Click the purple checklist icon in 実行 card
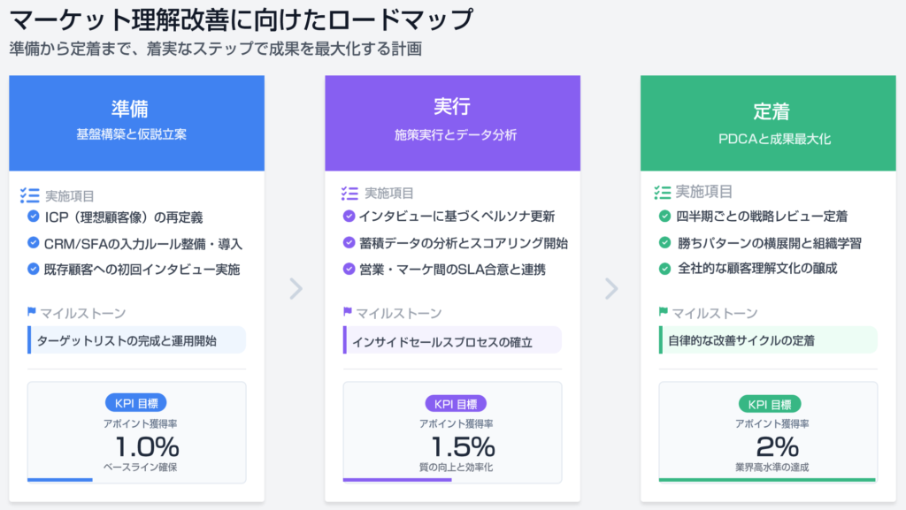The image size is (906, 510). click(x=349, y=193)
